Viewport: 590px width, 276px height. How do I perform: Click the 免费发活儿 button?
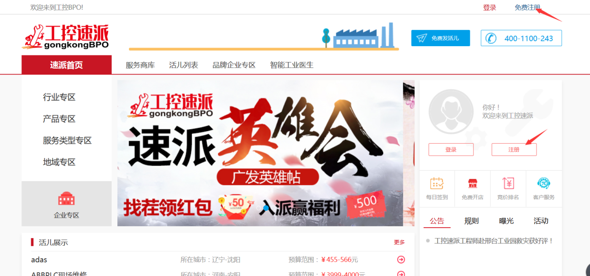[441, 38]
